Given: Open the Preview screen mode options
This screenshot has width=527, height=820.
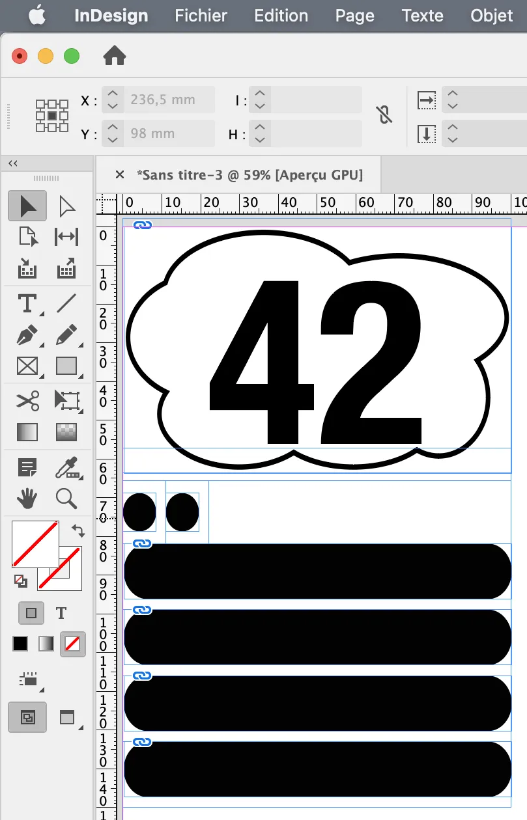Looking at the screenshot, I should pos(67,718).
